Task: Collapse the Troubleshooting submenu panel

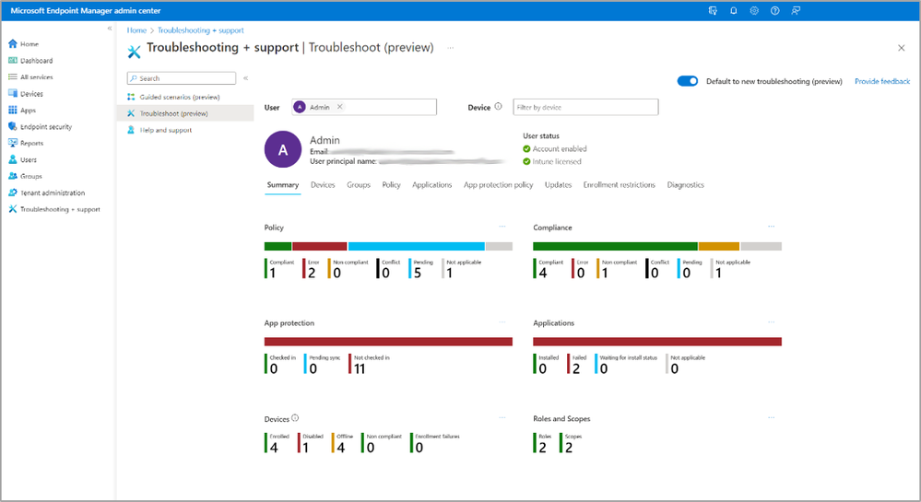Action: (x=245, y=78)
